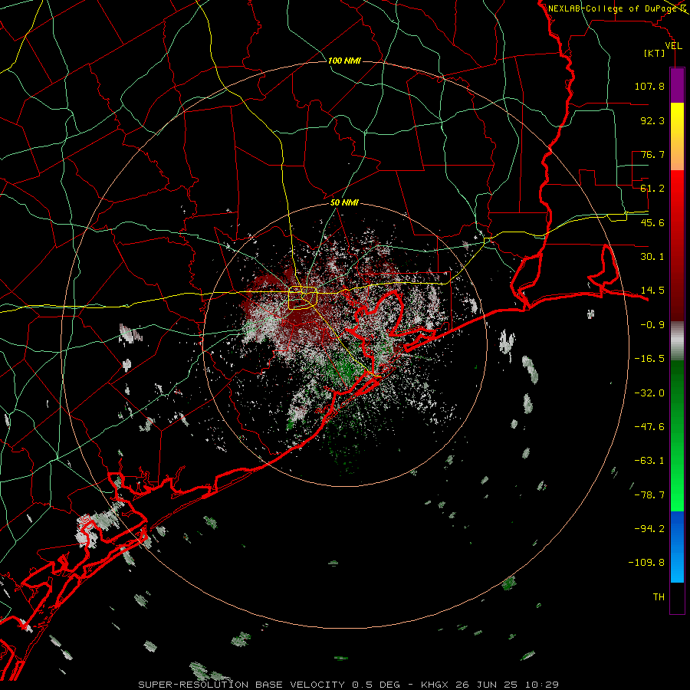Click the VEL legend title
Viewport: 690px width, 690px height.
click(673, 46)
